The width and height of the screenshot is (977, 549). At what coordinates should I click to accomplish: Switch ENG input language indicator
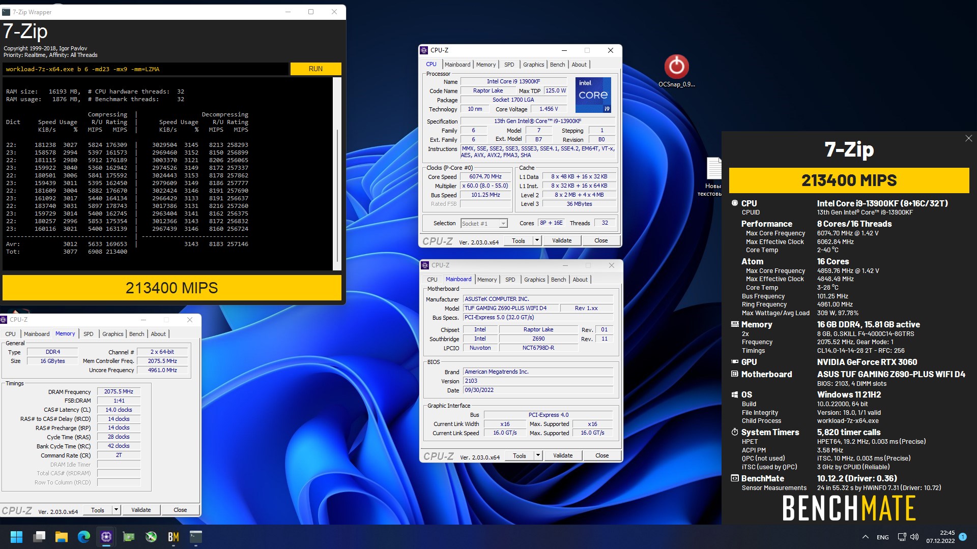(x=883, y=537)
